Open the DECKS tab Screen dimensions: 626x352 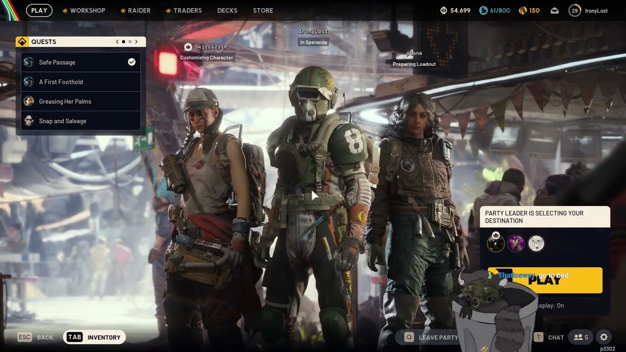[x=227, y=10]
